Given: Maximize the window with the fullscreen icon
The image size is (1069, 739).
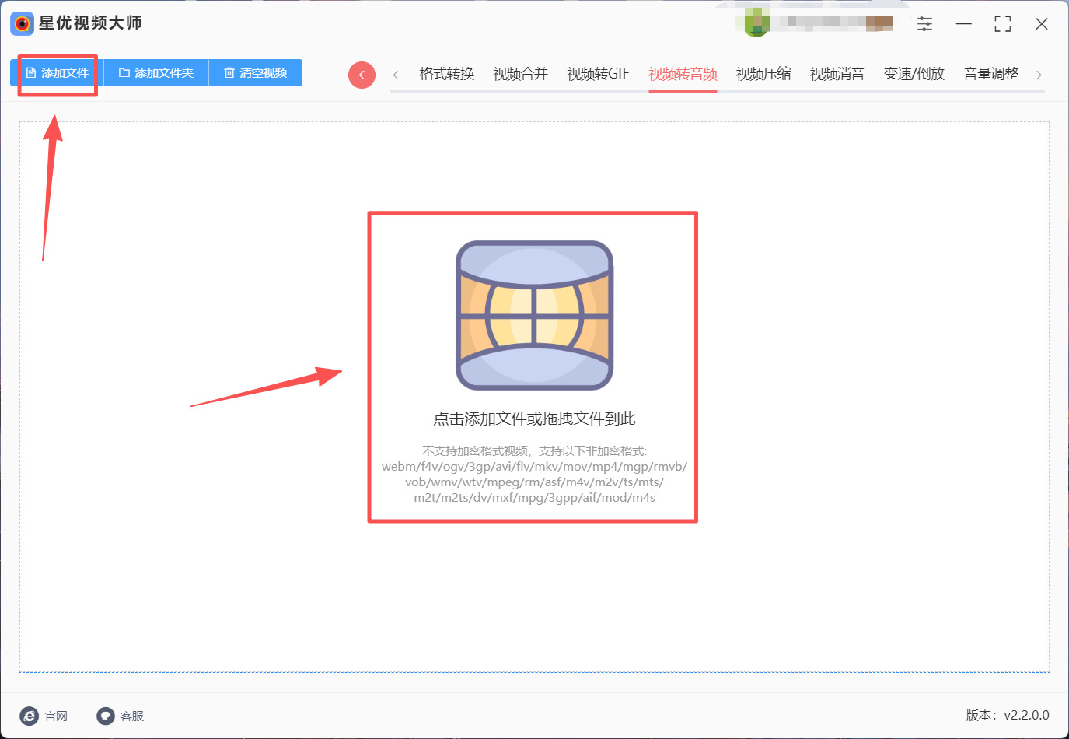Looking at the screenshot, I should (x=1003, y=24).
